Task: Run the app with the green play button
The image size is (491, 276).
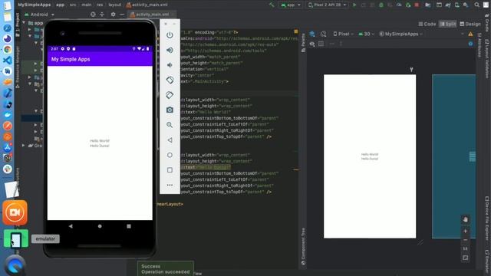Action: point(354,5)
